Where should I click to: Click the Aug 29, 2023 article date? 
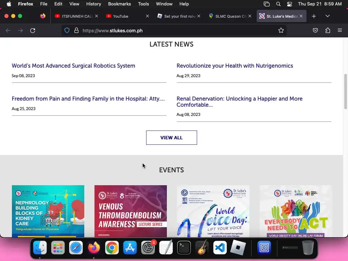tap(188, 76)
